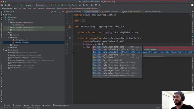Screen dimensions: 194x109
Task: Click the Collapse All icon in Project panel
Action: [55, 12]
